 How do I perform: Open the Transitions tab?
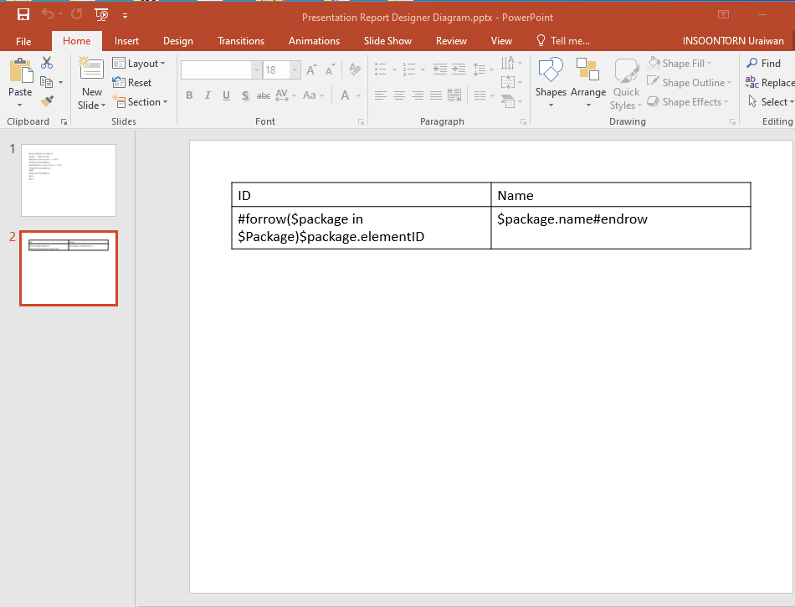click(241, 41)
